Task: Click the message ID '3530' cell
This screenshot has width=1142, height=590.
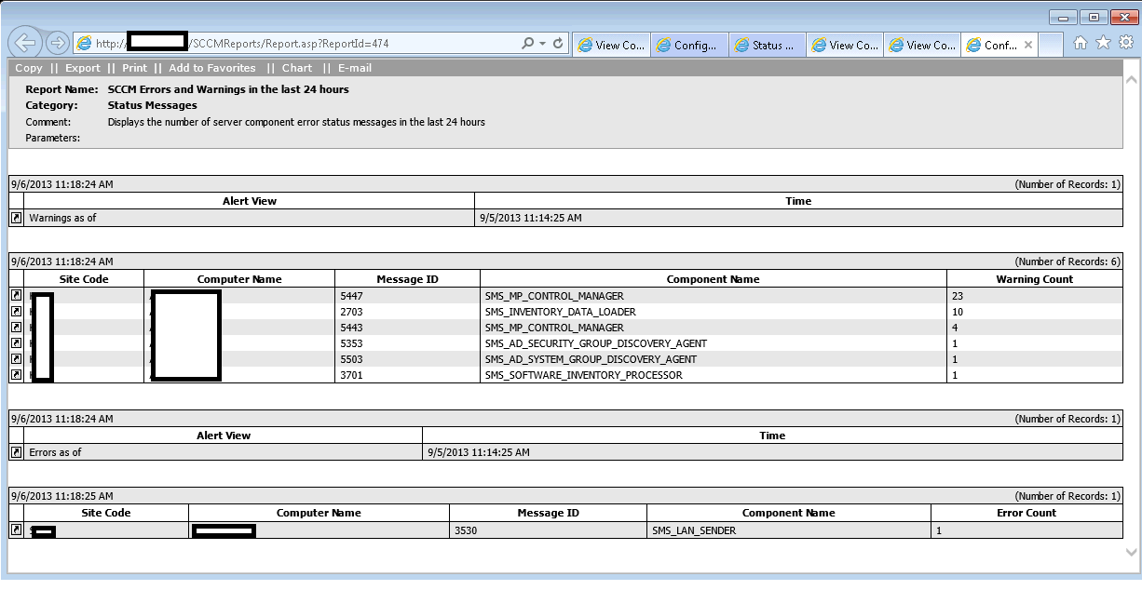Action: (x=548, y=530)
